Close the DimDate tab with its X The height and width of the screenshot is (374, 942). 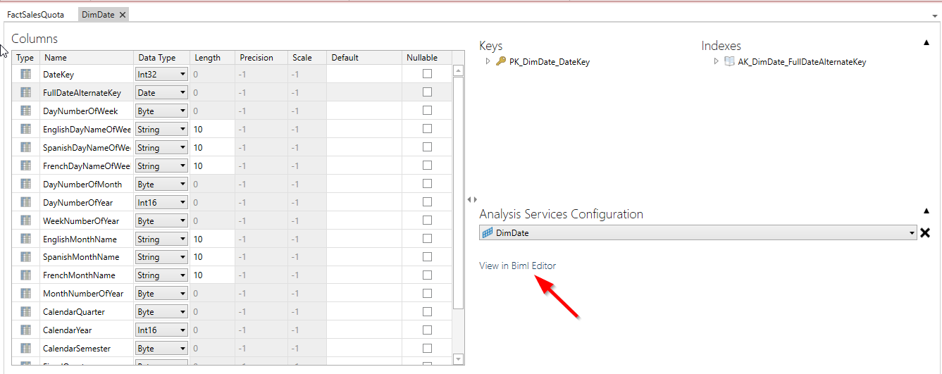[123, 15]
